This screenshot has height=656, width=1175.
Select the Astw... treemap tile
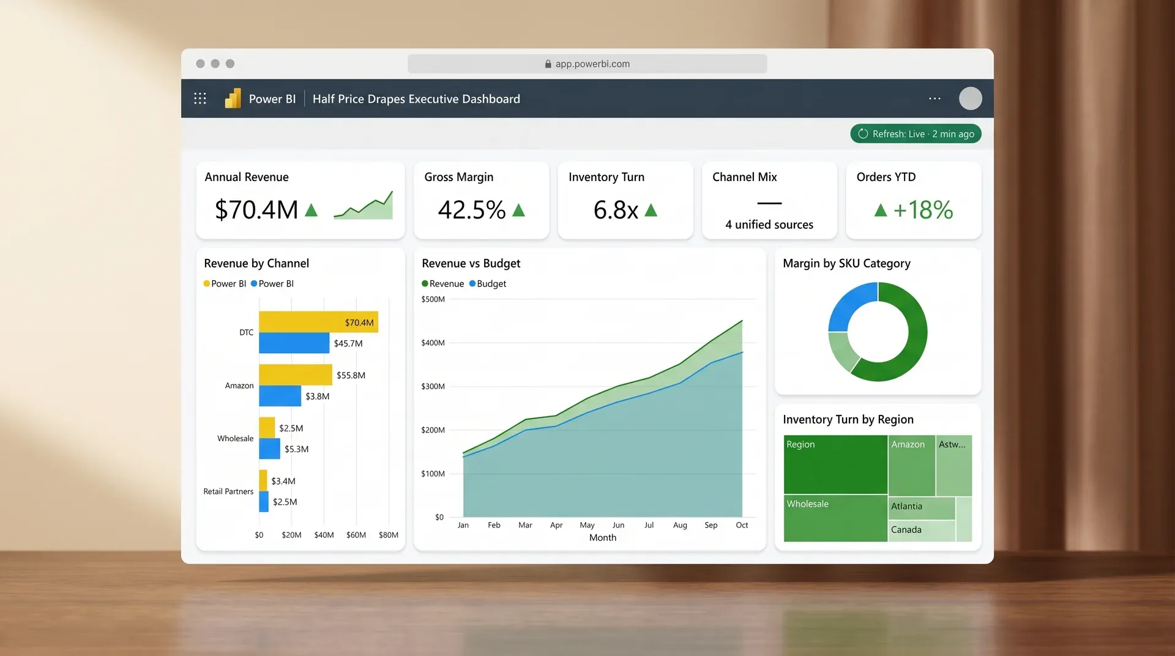click(954, 465)
